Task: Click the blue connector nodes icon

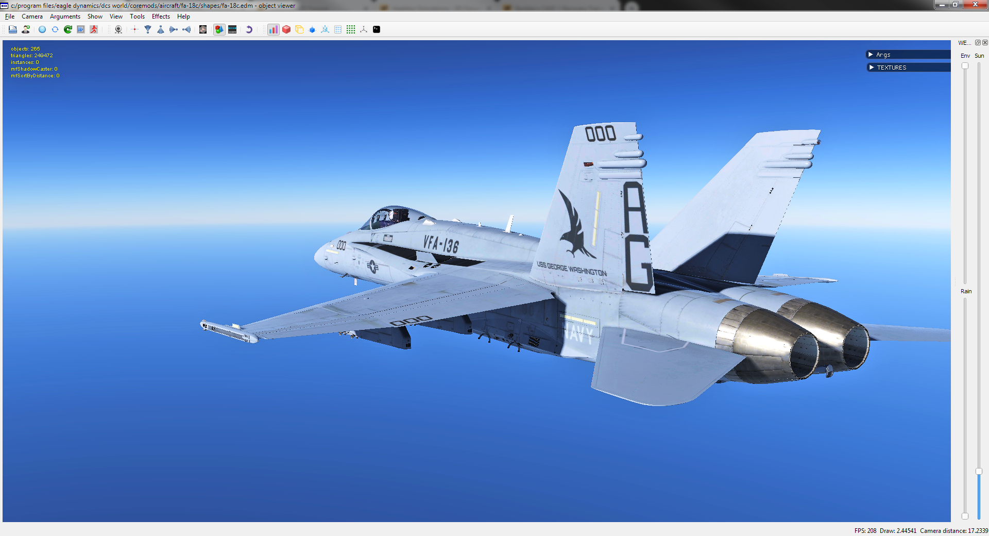Action: [325, 29]
